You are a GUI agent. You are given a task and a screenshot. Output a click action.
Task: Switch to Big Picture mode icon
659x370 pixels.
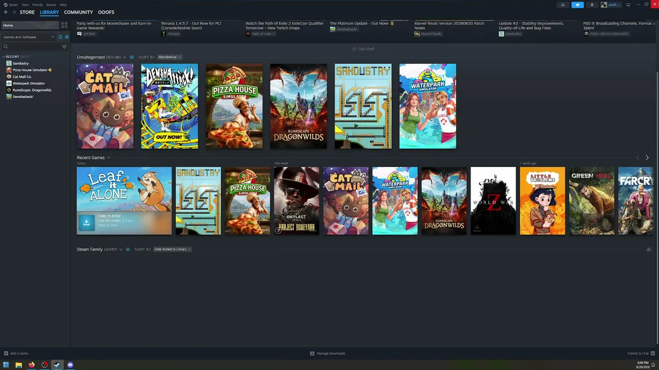pos(628,5)
